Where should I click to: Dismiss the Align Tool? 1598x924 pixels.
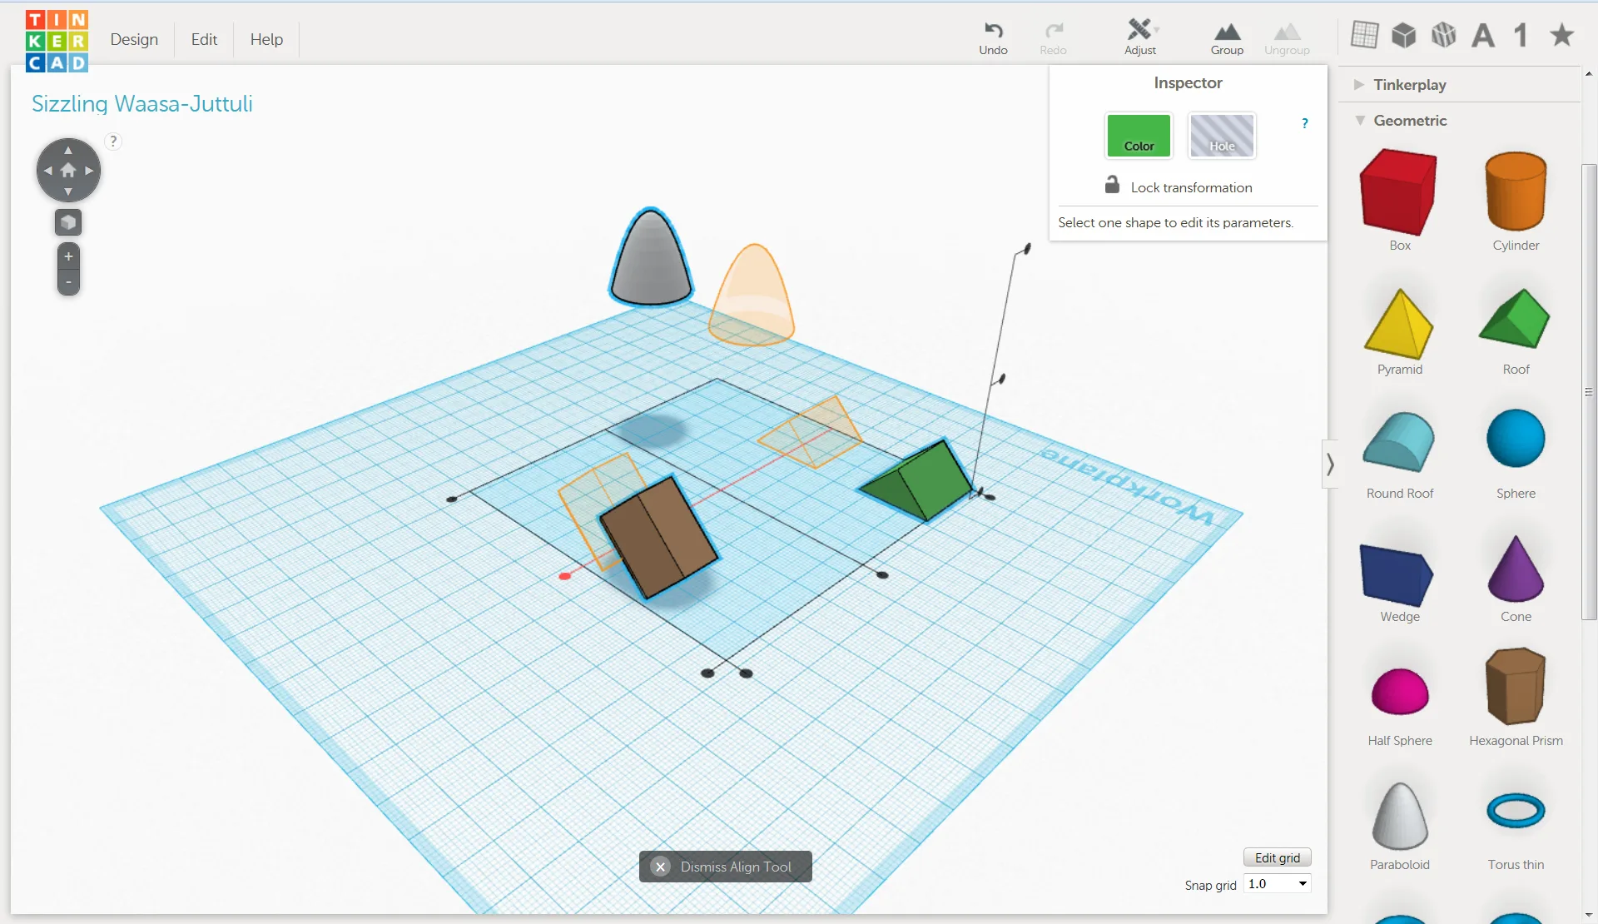[725, 867]
